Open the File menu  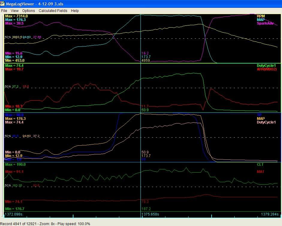(4, 11)
